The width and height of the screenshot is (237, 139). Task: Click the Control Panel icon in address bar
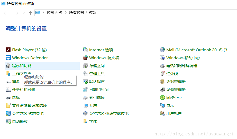38,13
